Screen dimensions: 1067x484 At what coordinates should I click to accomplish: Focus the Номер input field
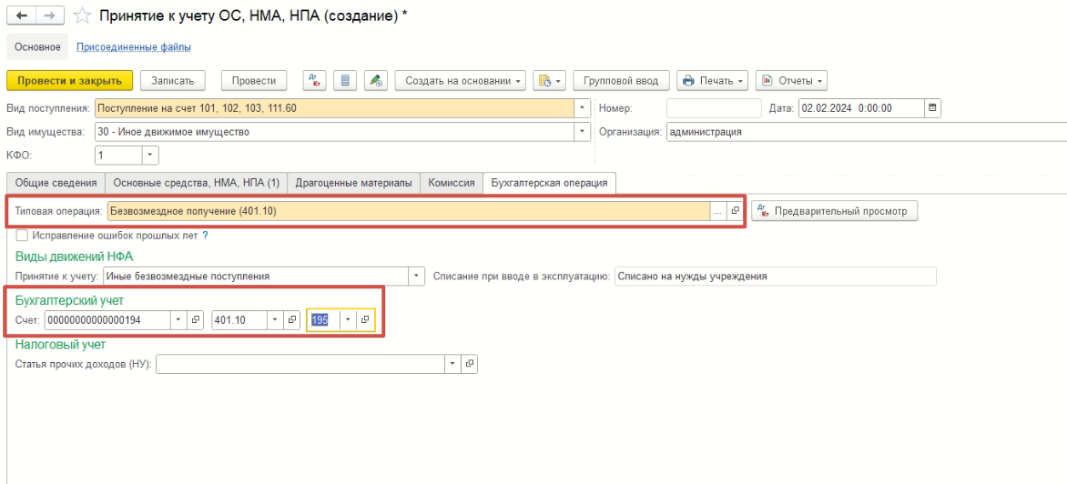(714, 107)
